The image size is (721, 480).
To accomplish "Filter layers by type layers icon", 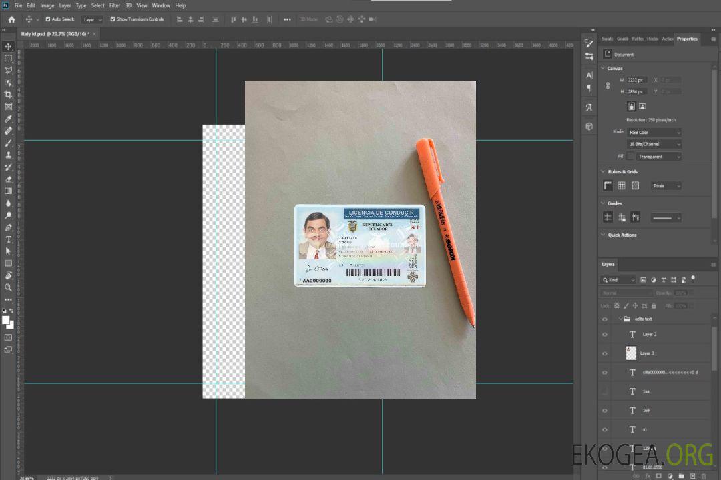I will coord(664,280).
